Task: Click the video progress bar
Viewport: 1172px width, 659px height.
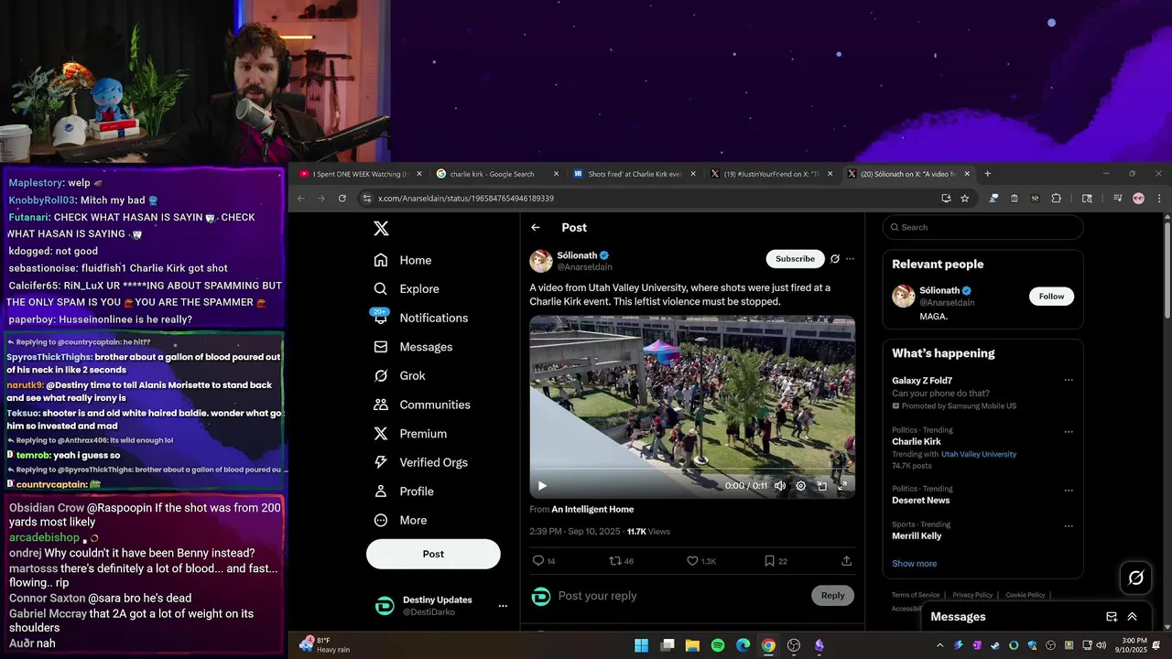Action: [692, 470]
